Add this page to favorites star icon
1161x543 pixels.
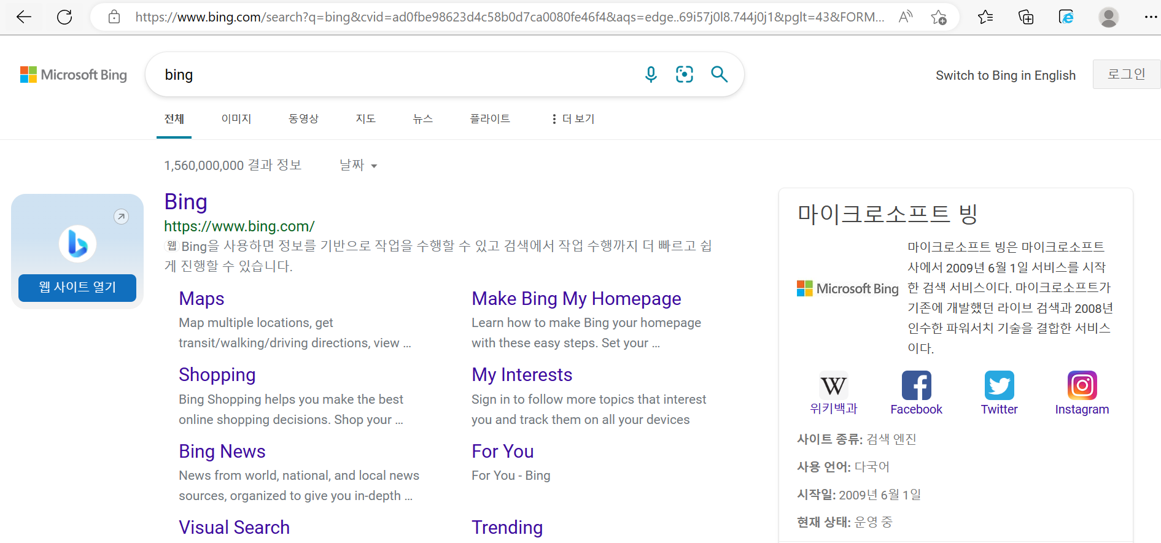pyautogui.click(x=939, y=17)
